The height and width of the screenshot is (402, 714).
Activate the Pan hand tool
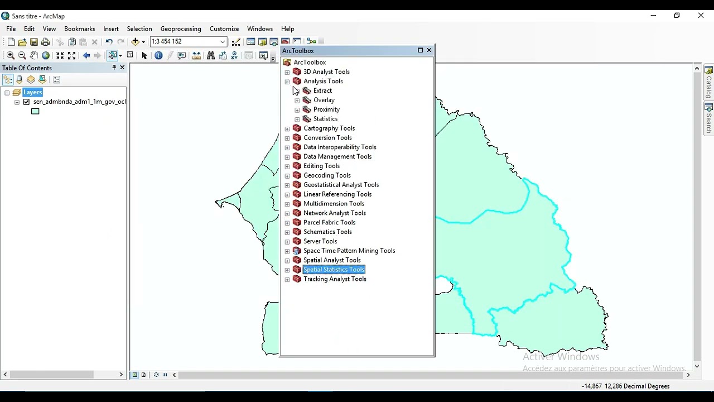click(x=34, y=55)
